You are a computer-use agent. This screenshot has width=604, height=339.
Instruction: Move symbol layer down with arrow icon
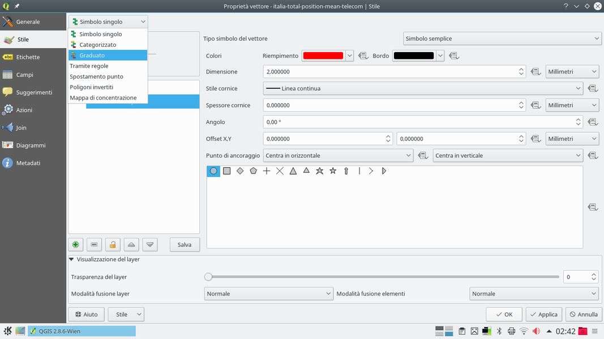coord(150,245)
